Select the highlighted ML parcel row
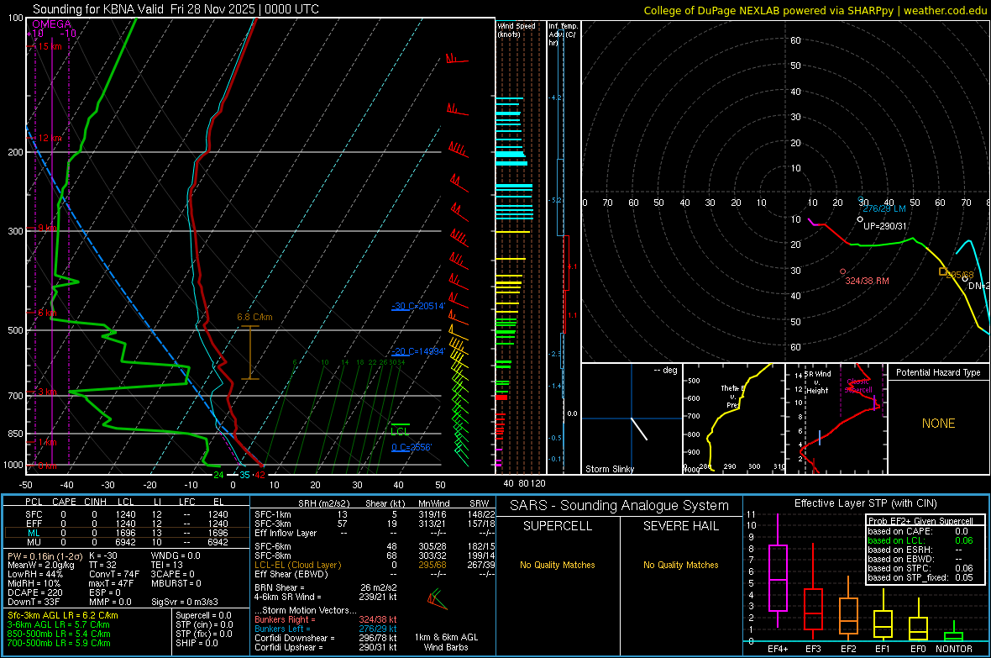Image resolution: width=991 pixels, height=658 pixels. tap(127, 533)
